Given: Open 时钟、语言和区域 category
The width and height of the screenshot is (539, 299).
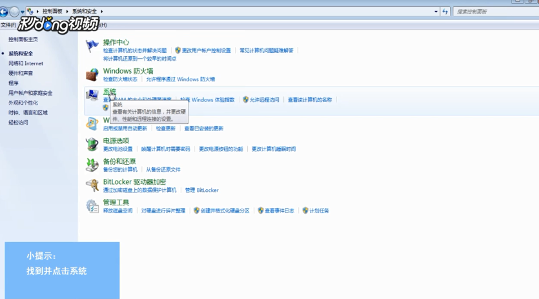Looking at the screenshot, I should (x=28, y=112).
